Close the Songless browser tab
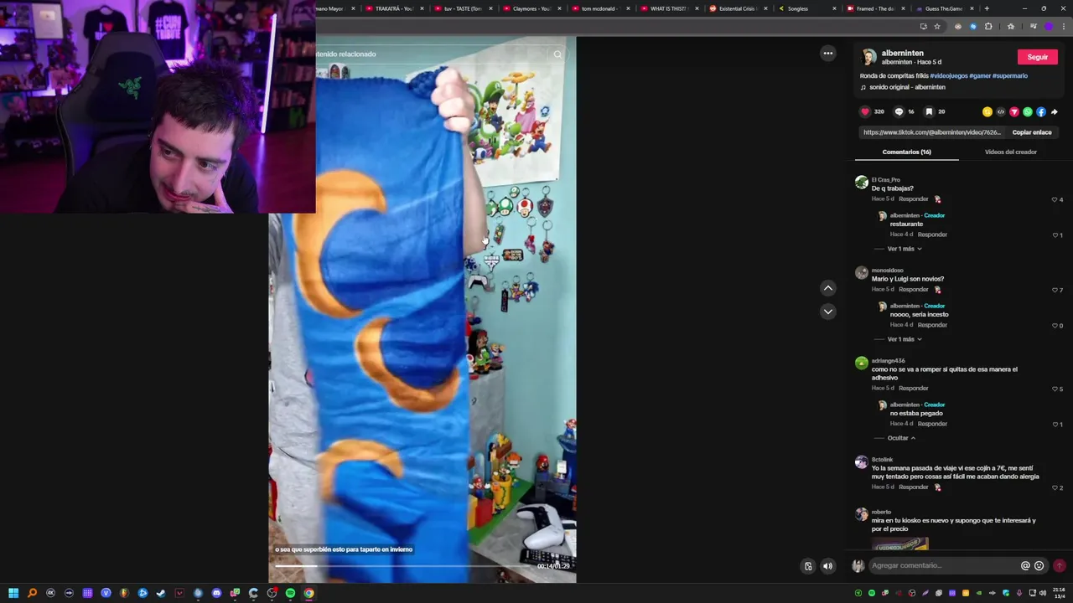This screenshot has height=603, width=1073. pos(834,8)
